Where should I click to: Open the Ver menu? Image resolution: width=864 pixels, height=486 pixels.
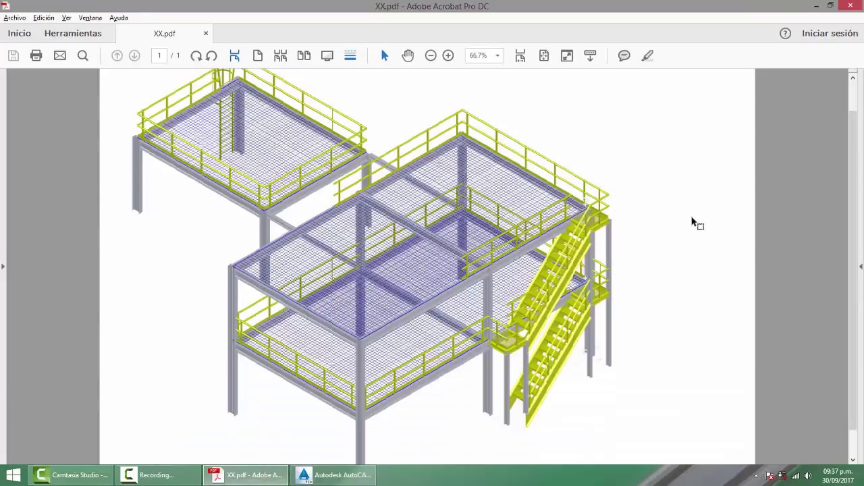pyautogui.click(x=67, y=18)
